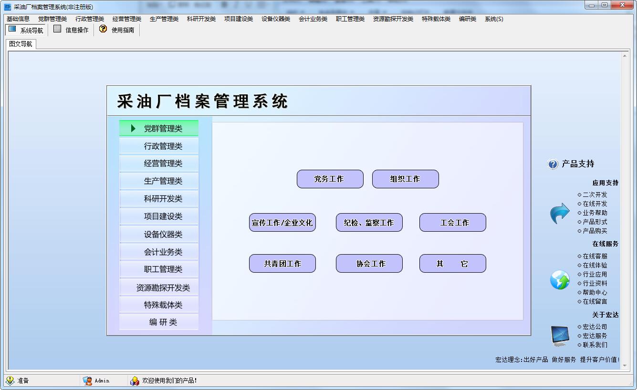
Task: Open the 行政管理类 menu
Action: click(x=90, y=19)
